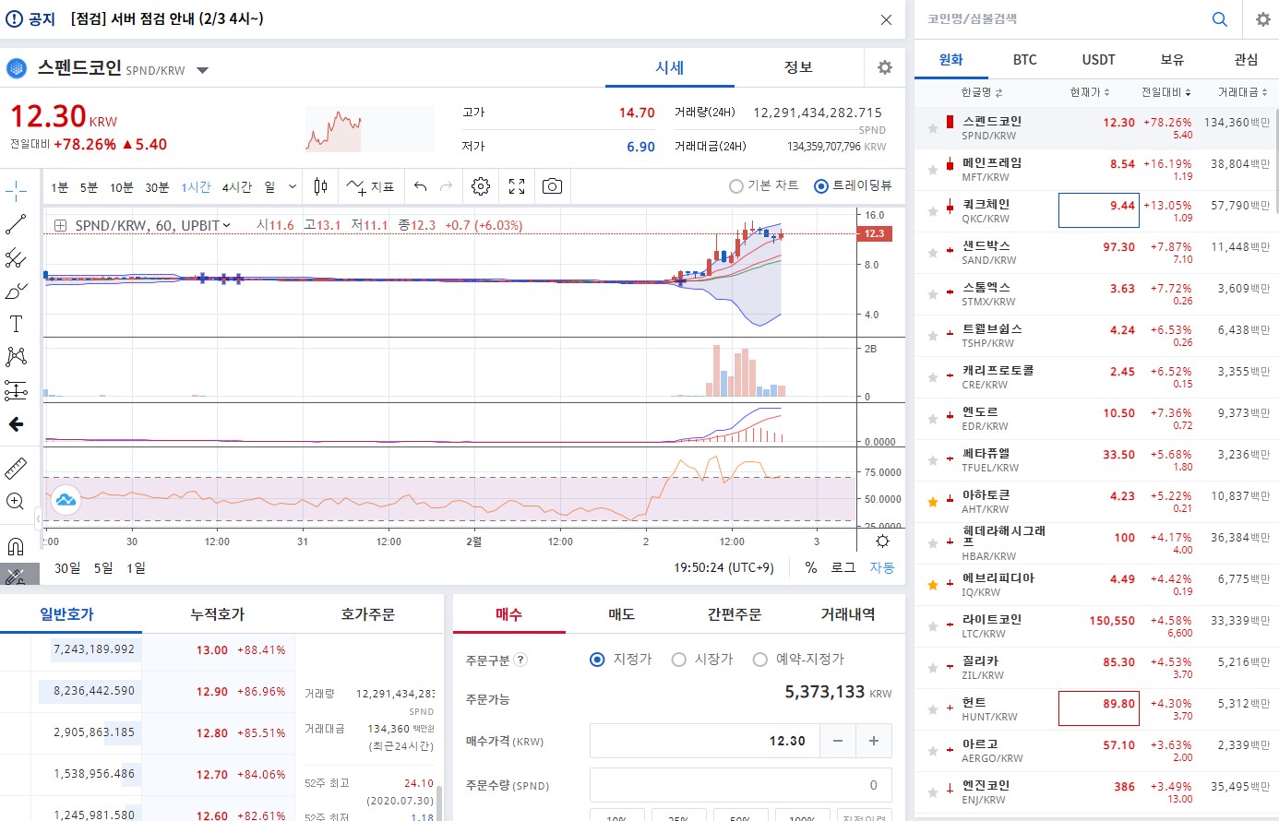1279x821 pixels.
Task: Select the zoom in tool
Action: [x=16, y=501]
